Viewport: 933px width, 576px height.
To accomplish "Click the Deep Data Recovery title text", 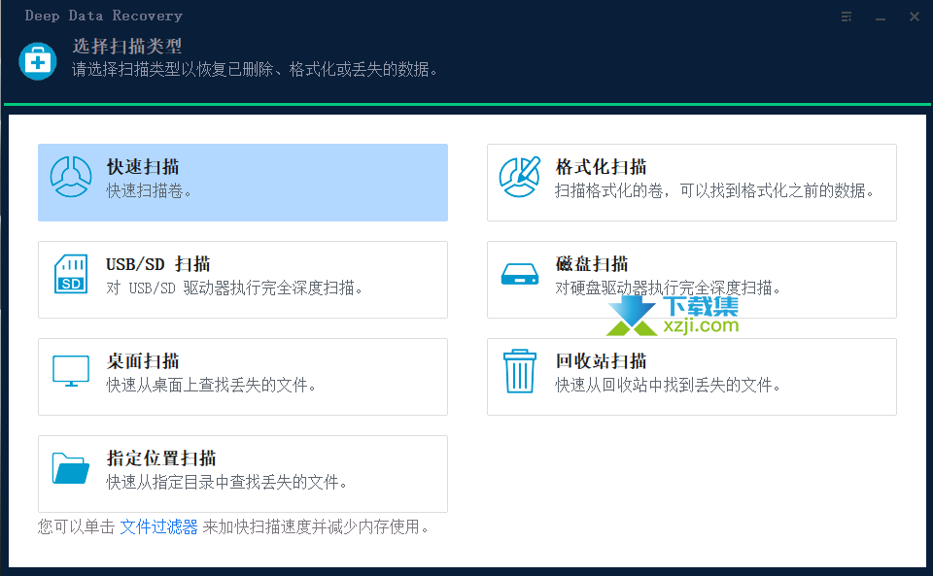I will pyautogui.click(x=103, y=16).
